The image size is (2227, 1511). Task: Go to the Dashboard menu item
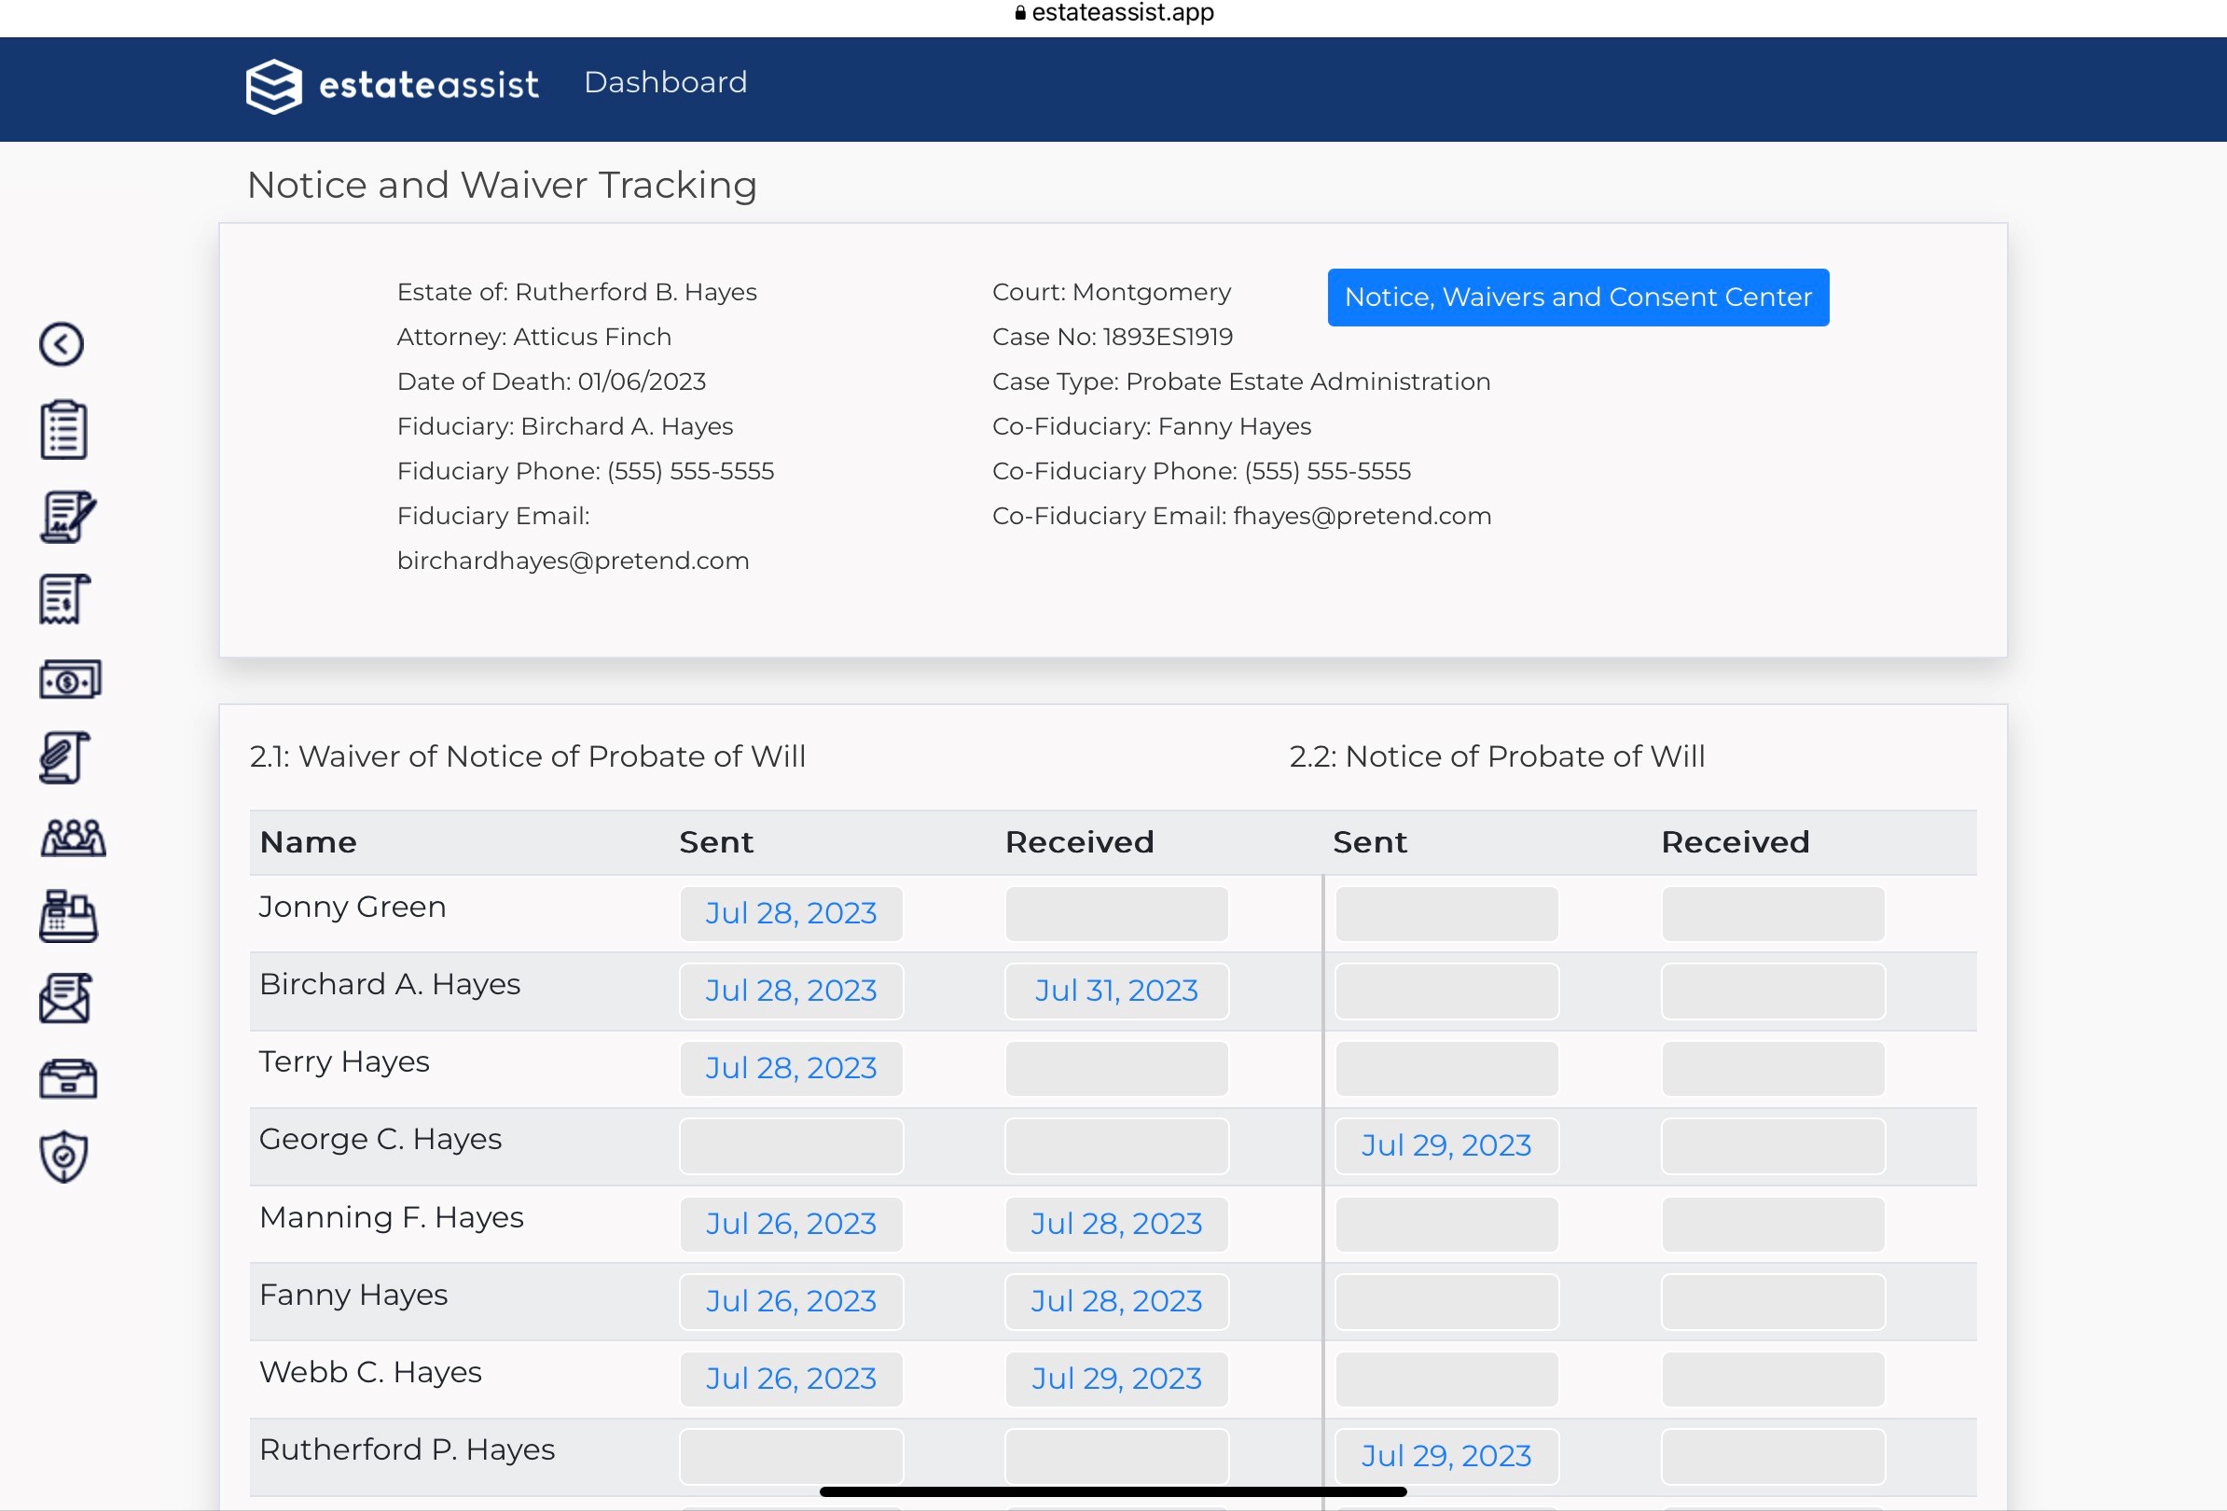(665, 82)
